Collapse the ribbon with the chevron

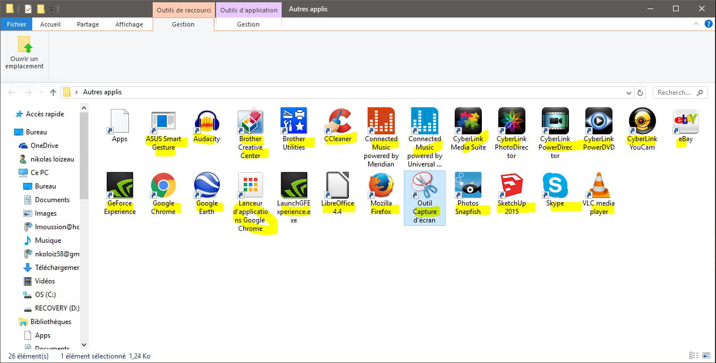[697, 24]
